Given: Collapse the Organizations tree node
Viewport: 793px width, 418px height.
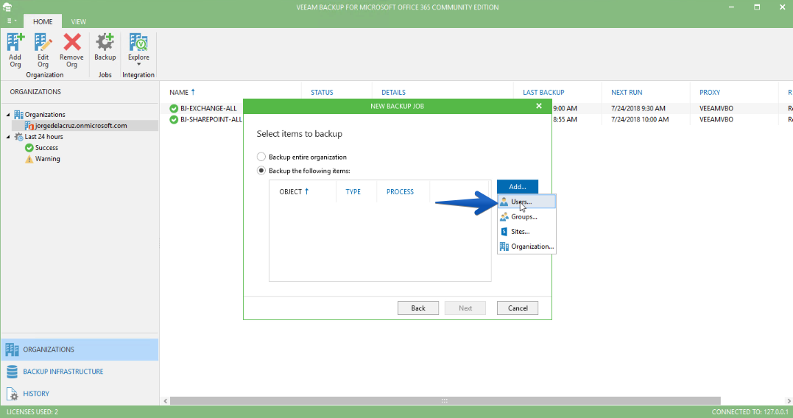Looking at the screenshot, I should click(8, 115).
